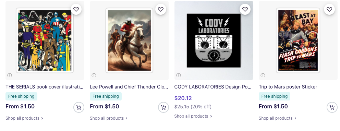
Task: Expand Shop all products under THE SERIALS
Action: (x=24, y=118)
